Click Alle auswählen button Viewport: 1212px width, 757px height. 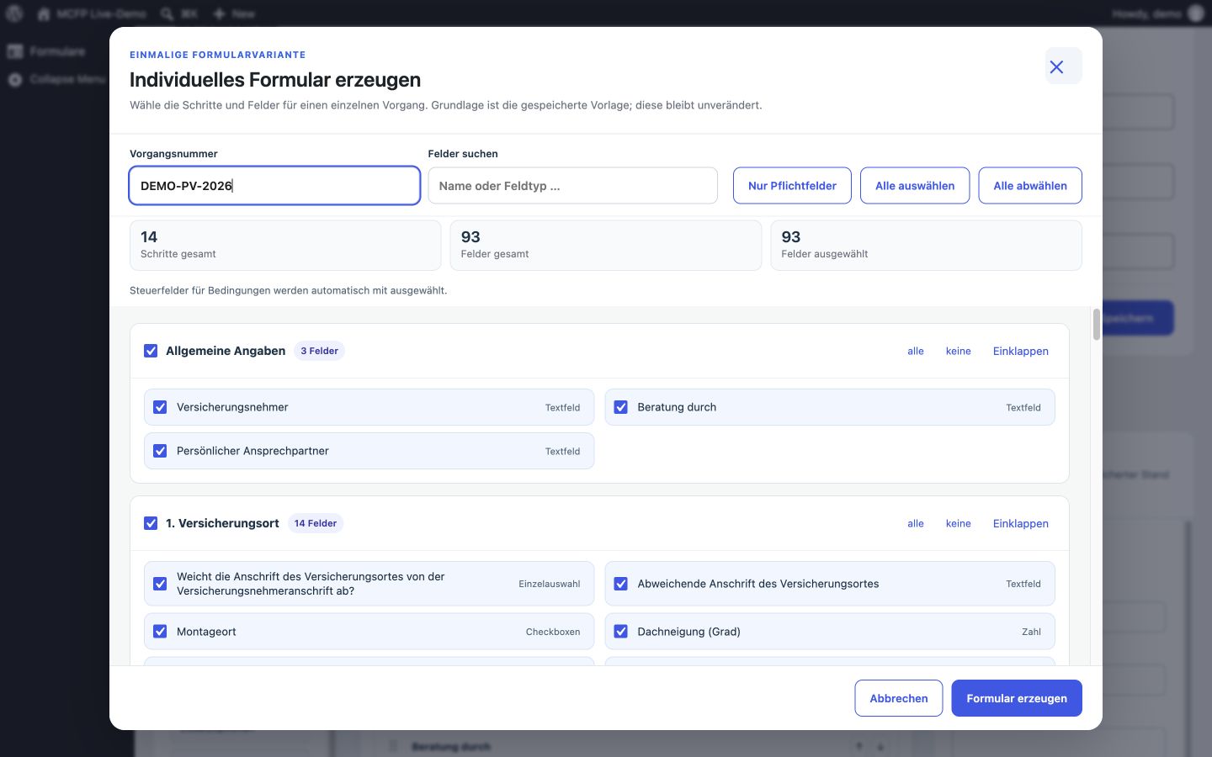tap(915, 186)
